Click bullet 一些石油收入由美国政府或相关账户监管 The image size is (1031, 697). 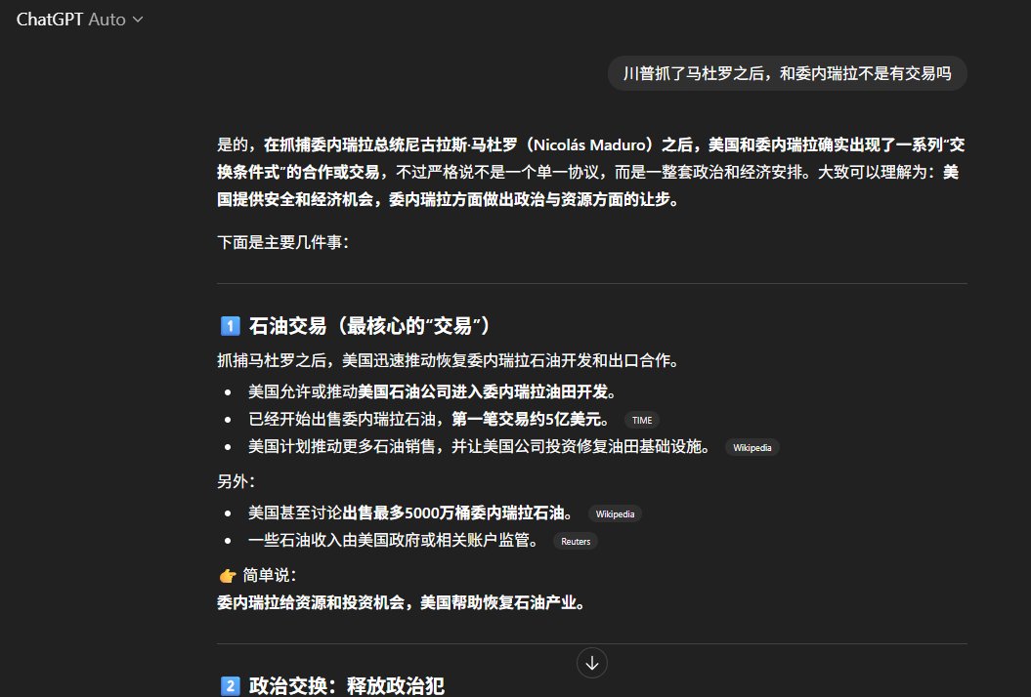(394, 541)
